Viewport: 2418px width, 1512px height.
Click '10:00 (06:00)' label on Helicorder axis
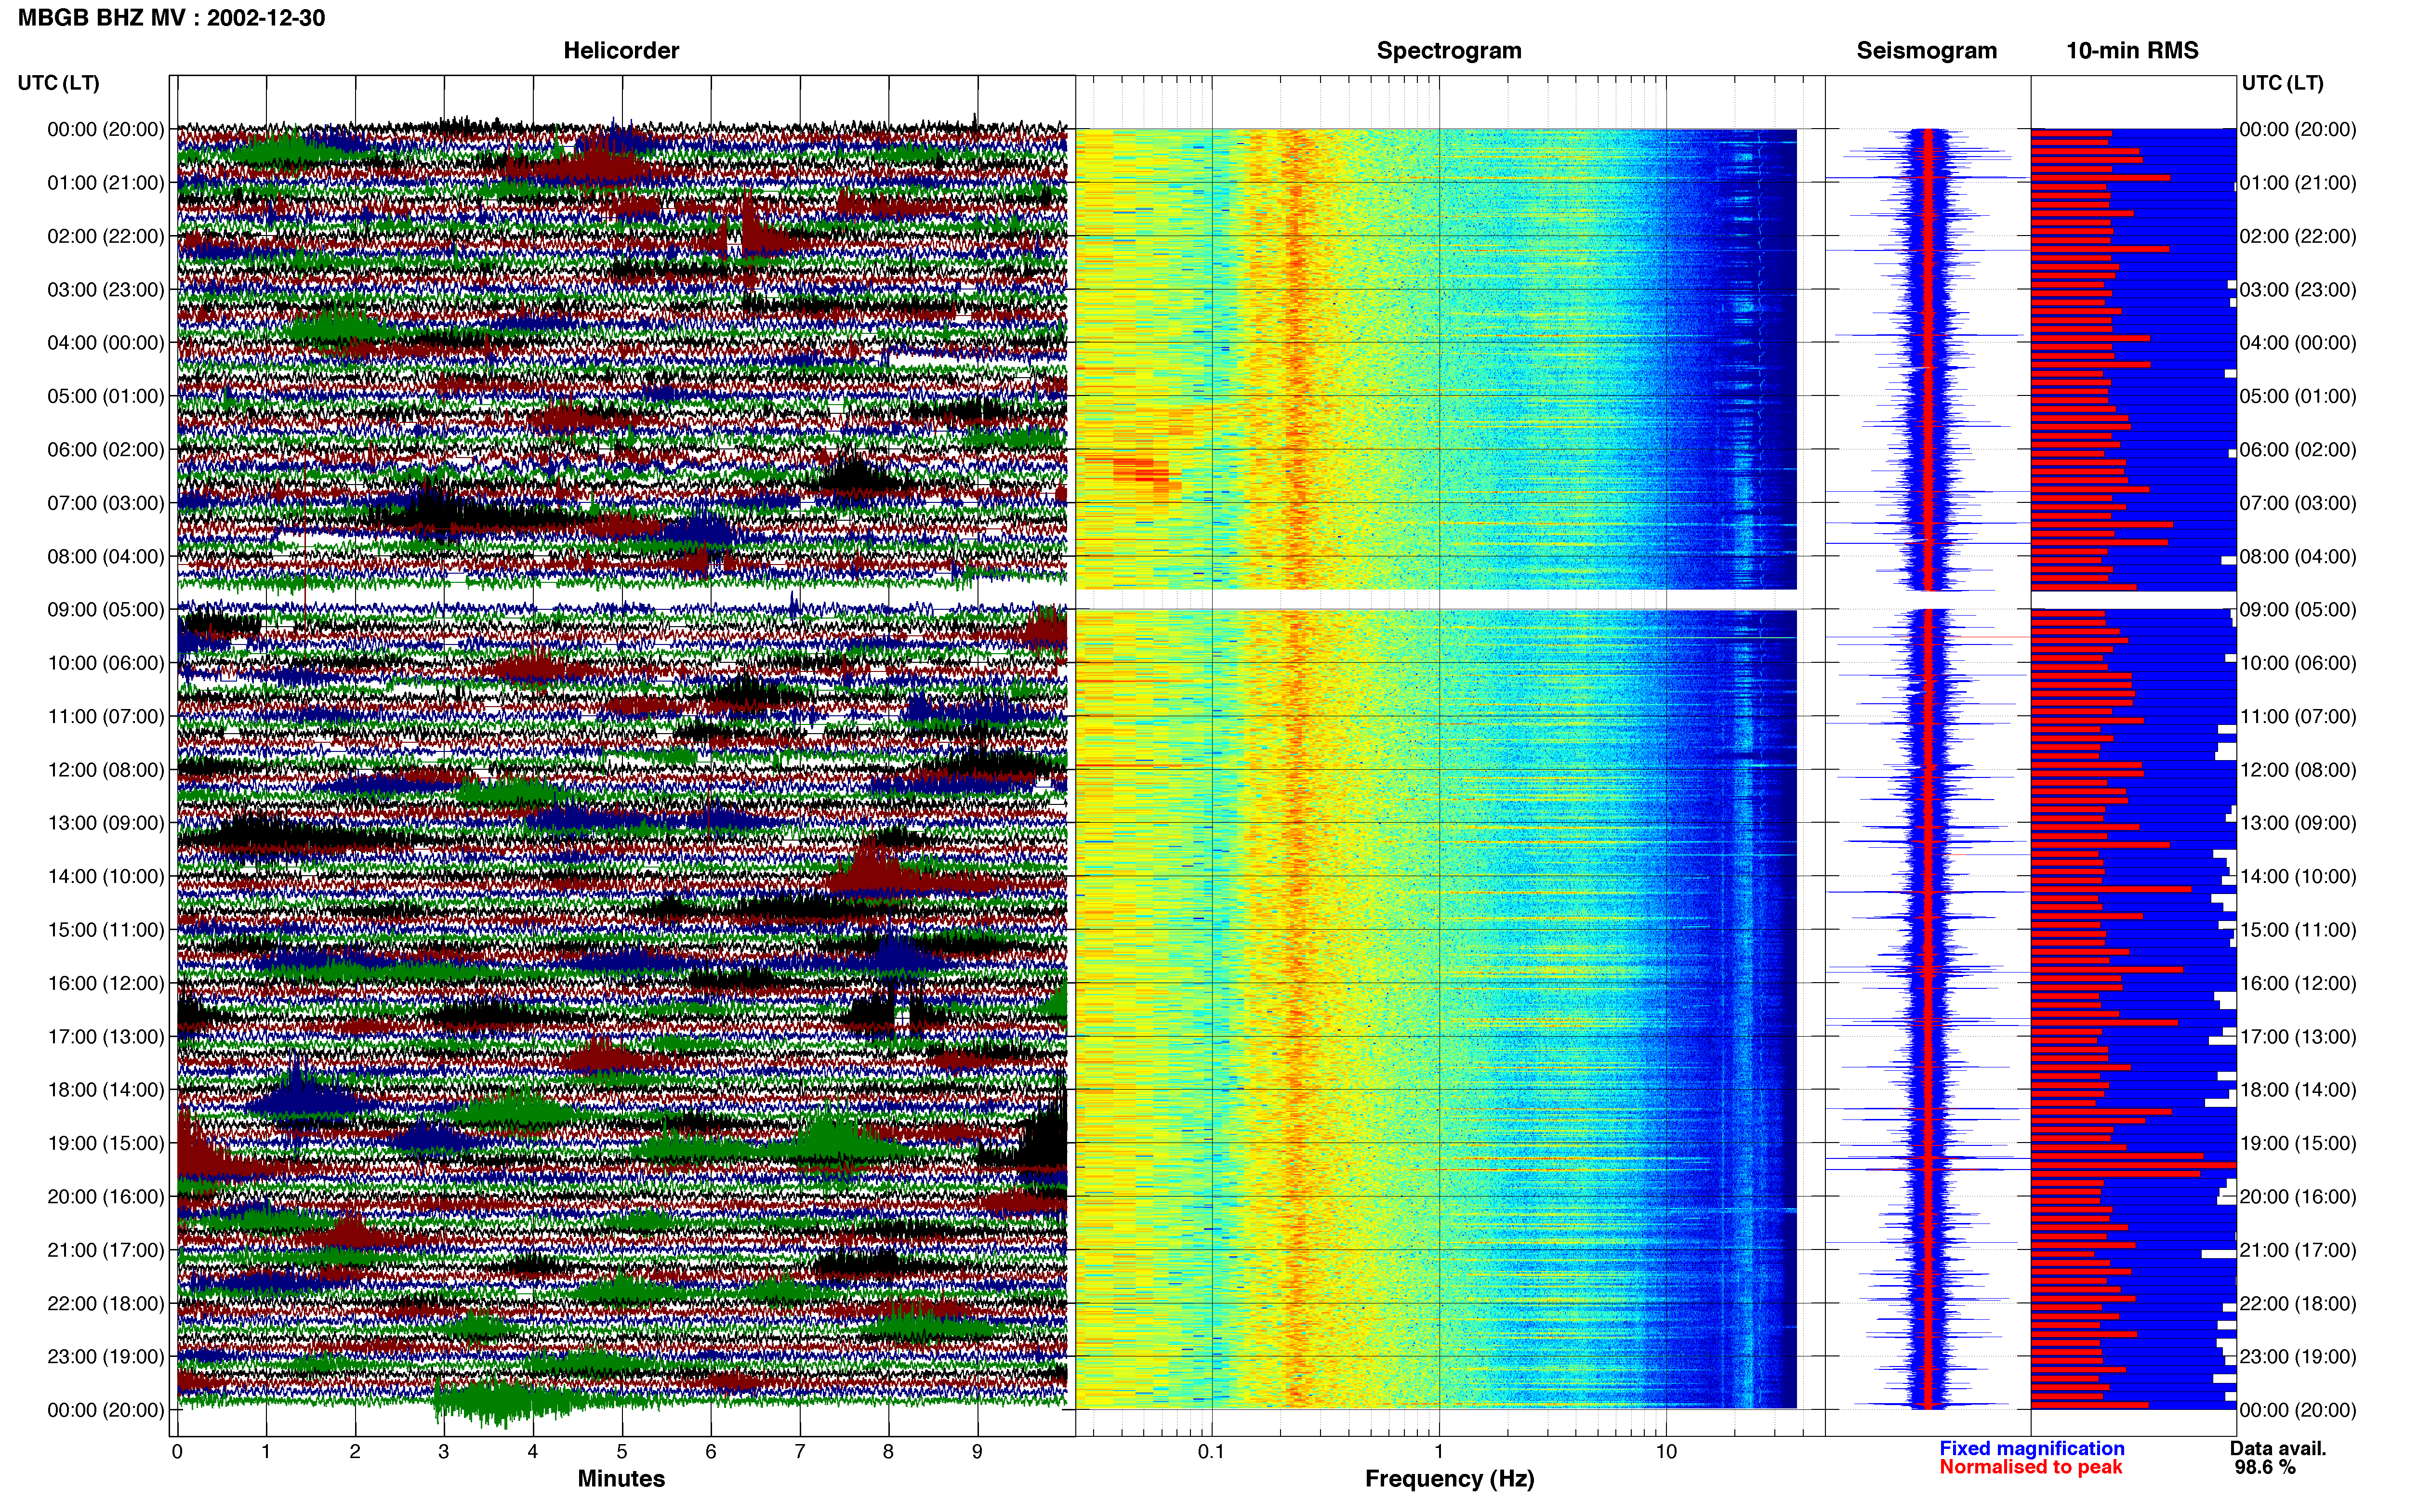point(106,663)
